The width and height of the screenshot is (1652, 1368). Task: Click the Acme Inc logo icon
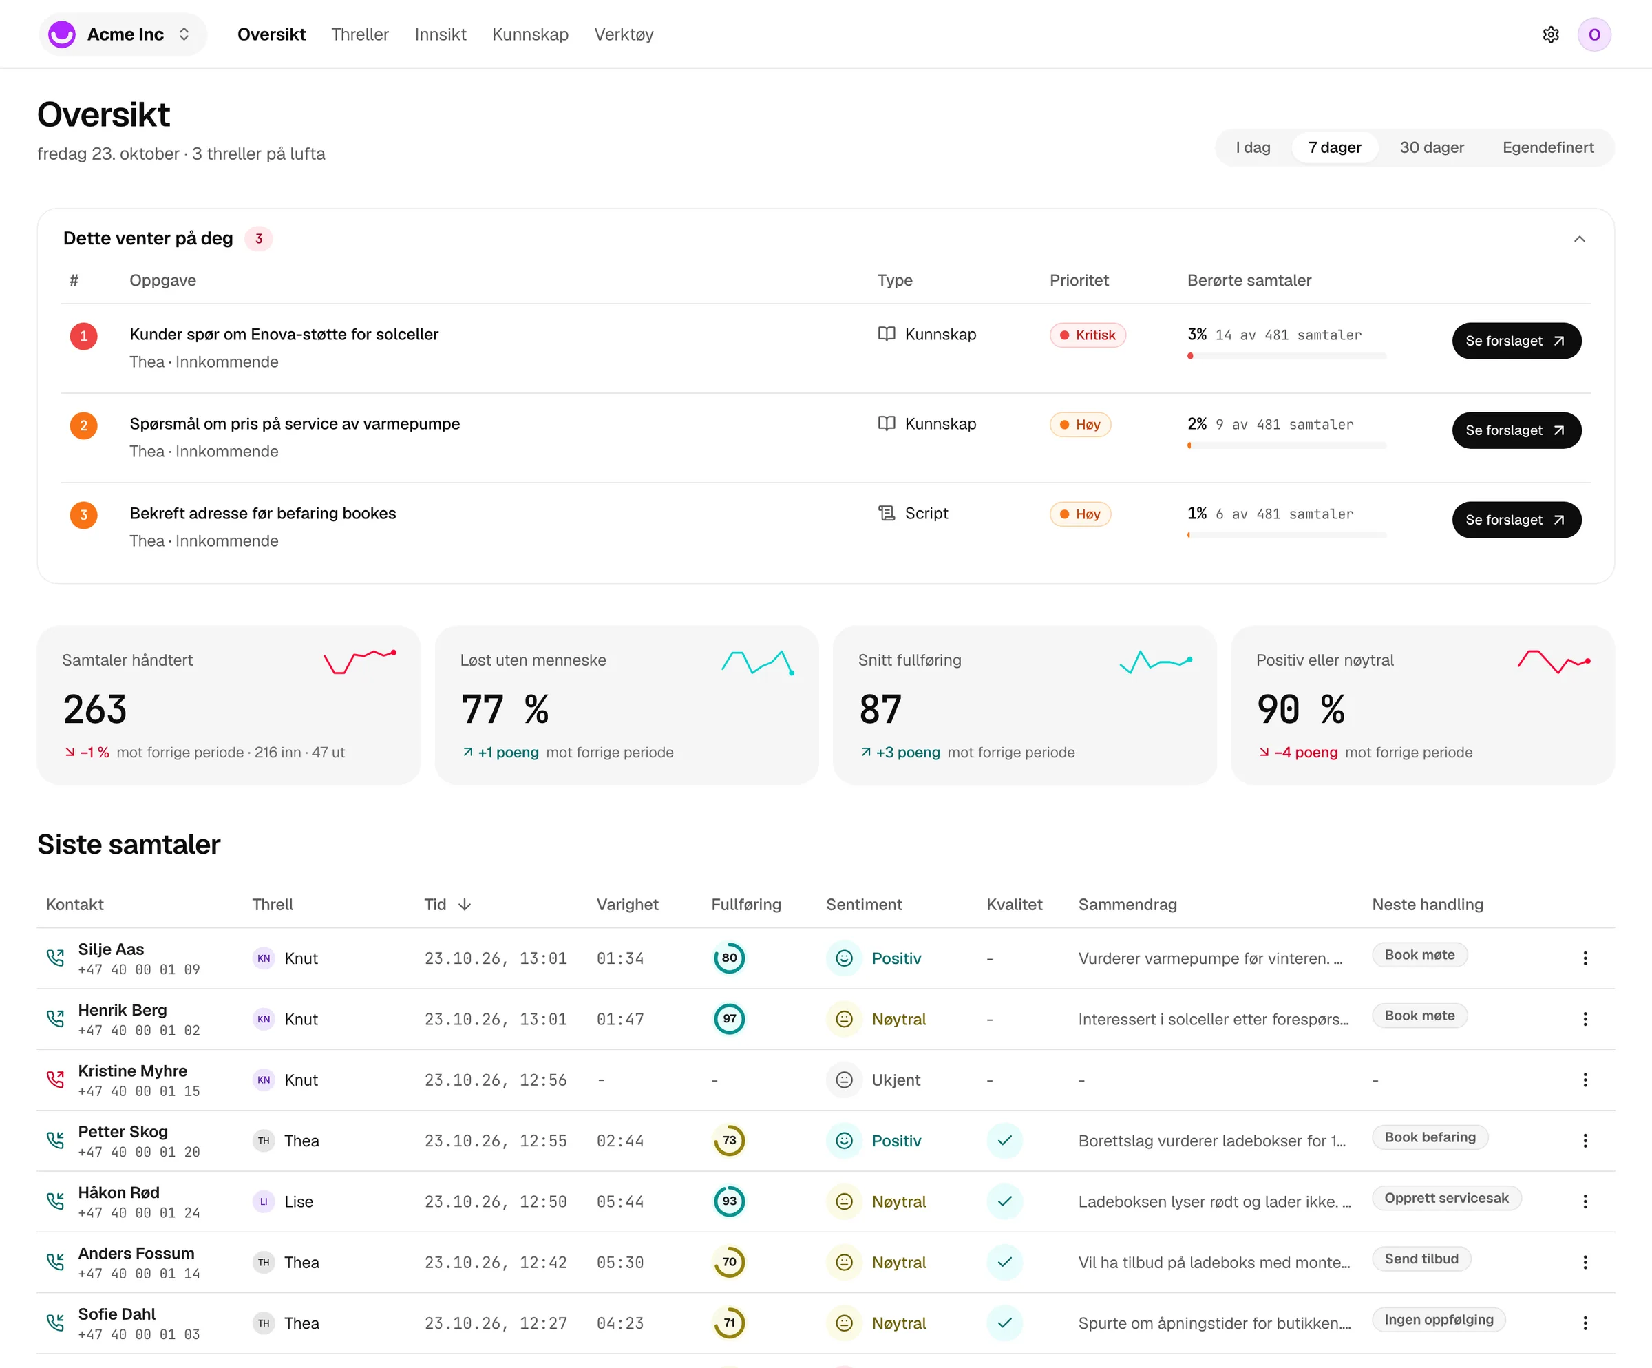62,34
